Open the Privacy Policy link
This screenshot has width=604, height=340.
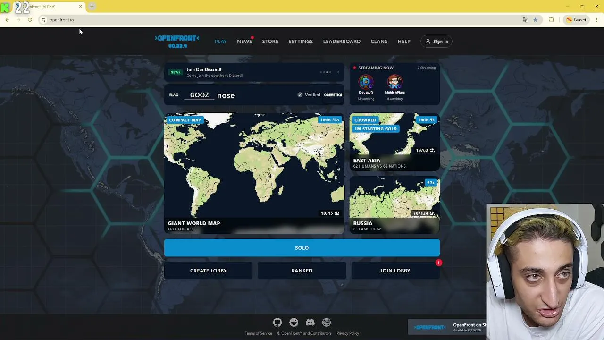pos(348,333)
